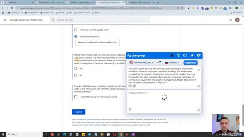Open Yandex Browser from the taskbar
244x137 pixels.
point(108,134)
